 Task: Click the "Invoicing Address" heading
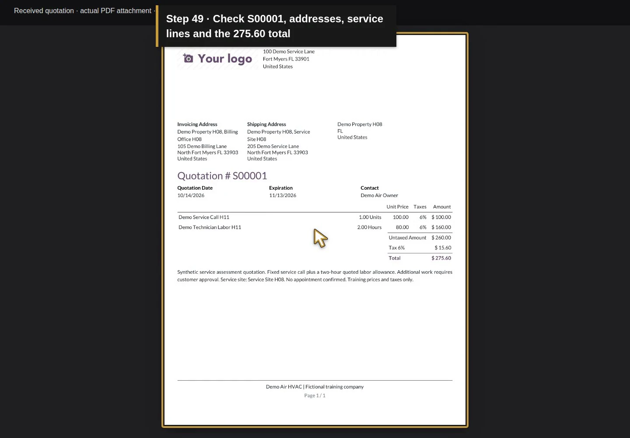(x=197, y=124)
